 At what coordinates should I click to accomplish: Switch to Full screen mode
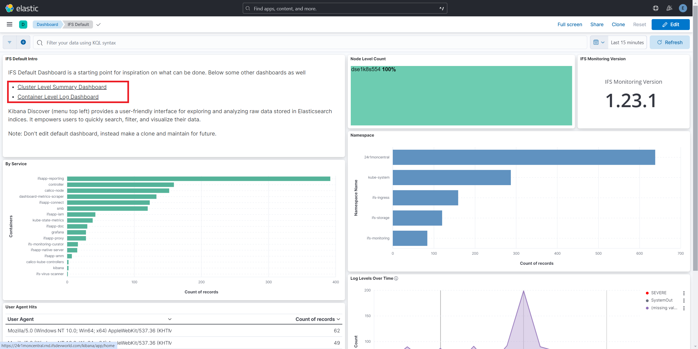click(570, 24)
